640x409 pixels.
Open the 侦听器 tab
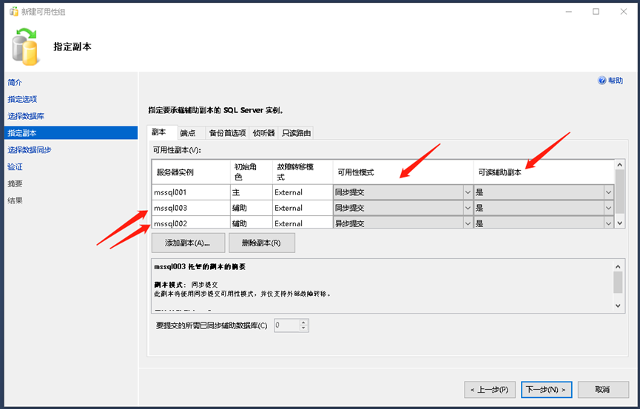point(263,133)
